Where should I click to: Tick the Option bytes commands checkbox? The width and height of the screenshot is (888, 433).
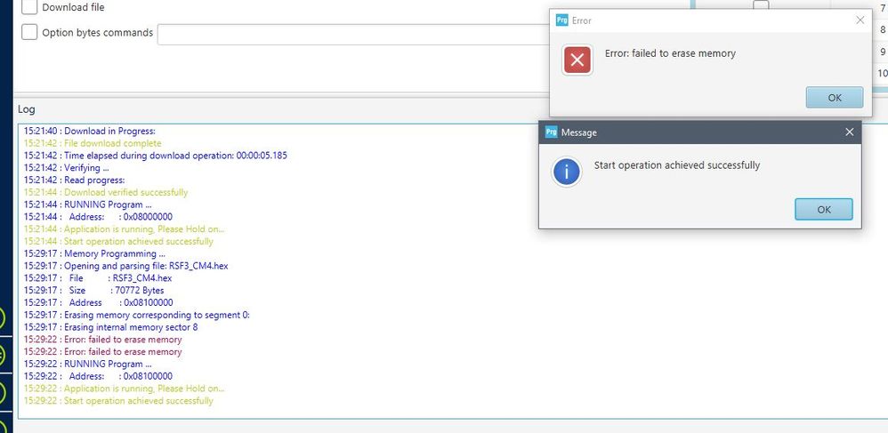pos(29,32)
